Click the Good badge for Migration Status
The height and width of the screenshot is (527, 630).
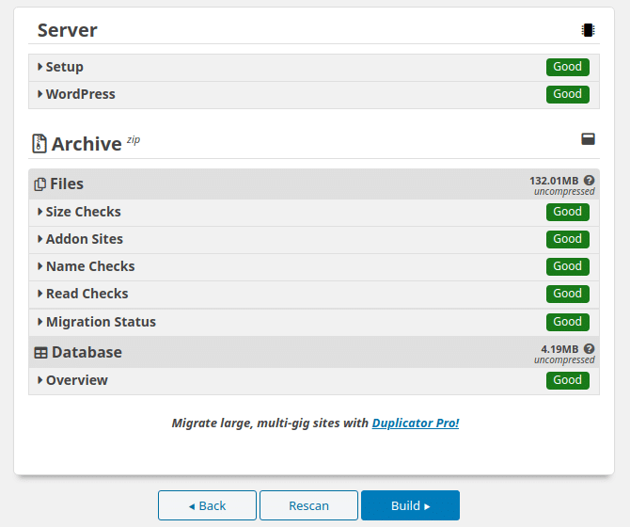pos(567,322)
